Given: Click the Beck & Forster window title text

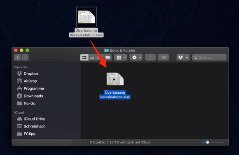Looking at the screenshot, I should pyautogui.click(x=123, y=50).
